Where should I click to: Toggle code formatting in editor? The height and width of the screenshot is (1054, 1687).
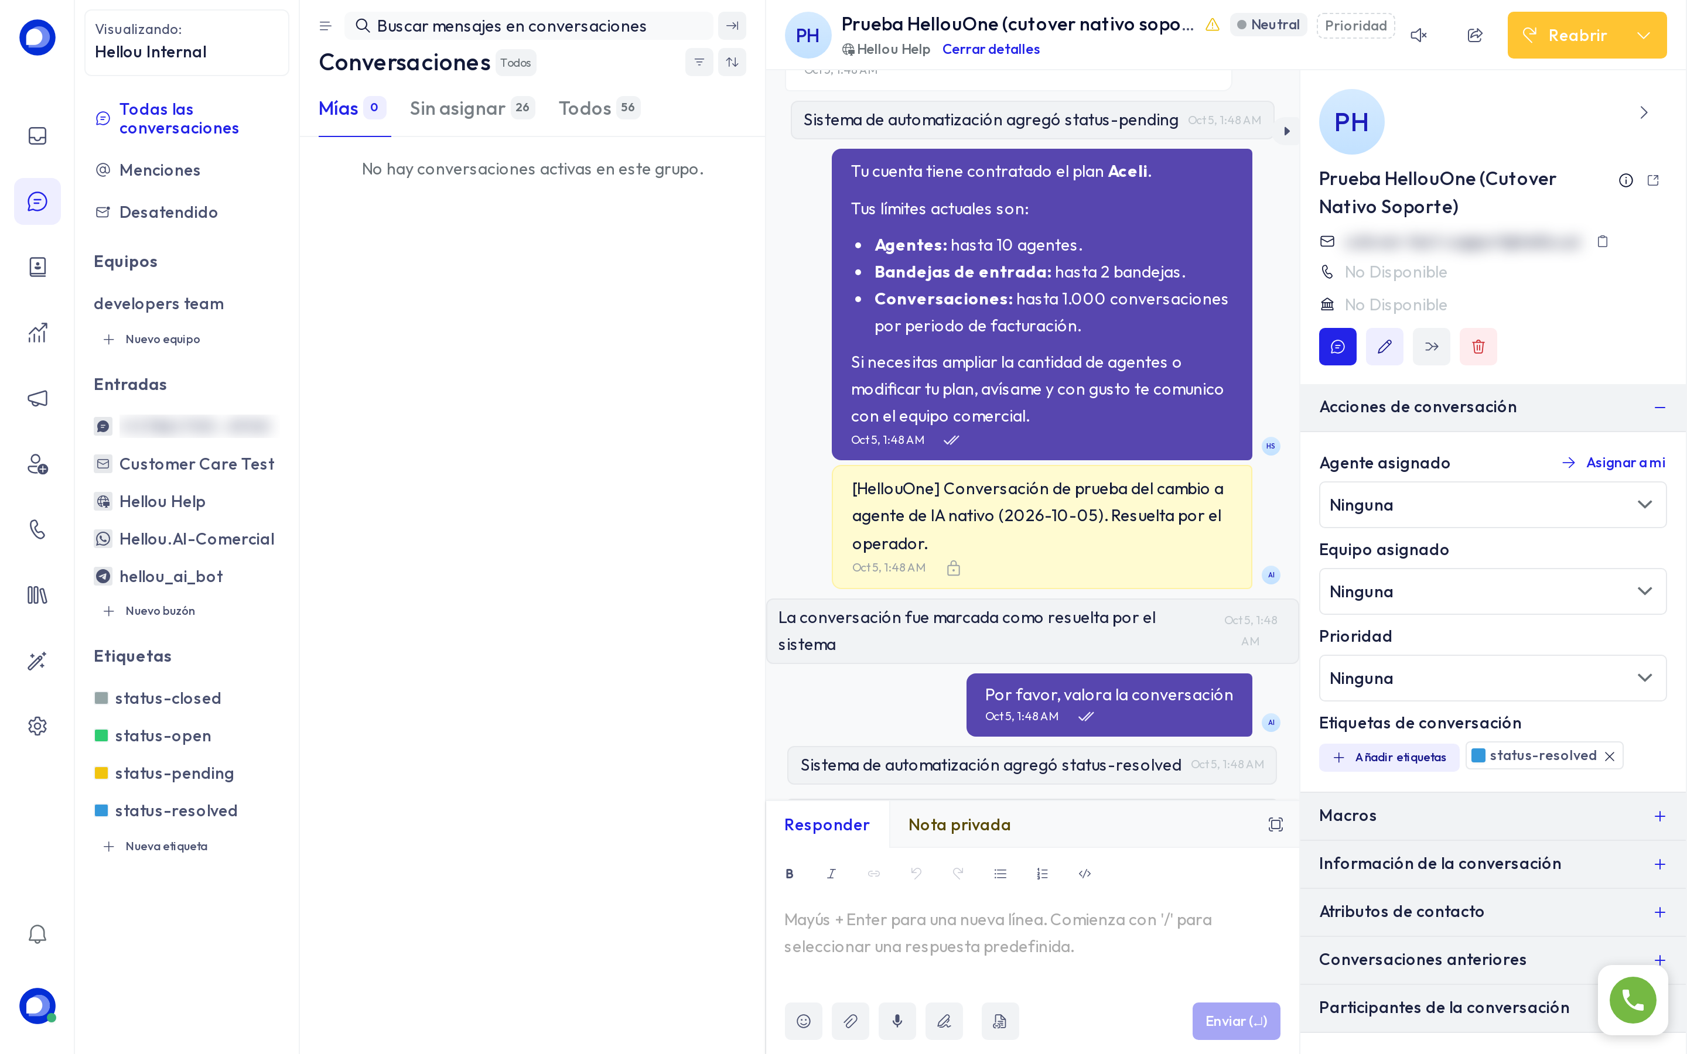coord(1085,874)
